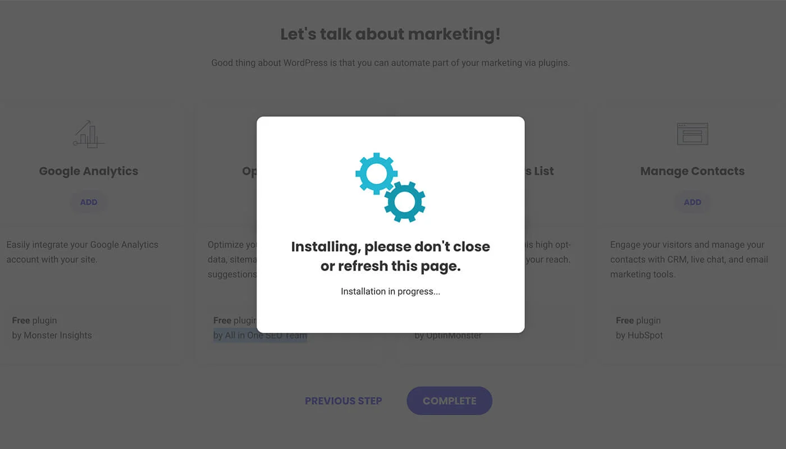
Task: Click the OptinMonster author text
Action: [x=449, y=335]
